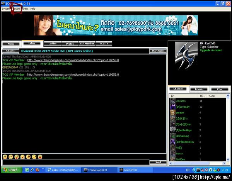Screen dimensions: 232x181
Task: Click user list scroll down arrow
Action: [228, 159]
